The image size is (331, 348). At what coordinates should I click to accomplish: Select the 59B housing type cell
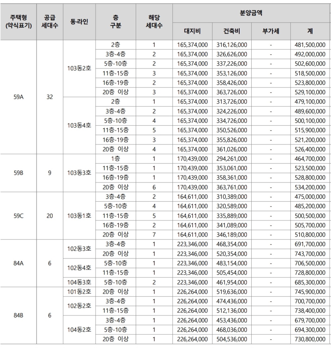(x=19, y=173)
